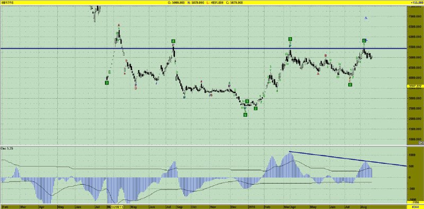The width and height of the screenshot is (424, 209).
Task: Click the red B label in May 2016
Action: pos(326,56)
